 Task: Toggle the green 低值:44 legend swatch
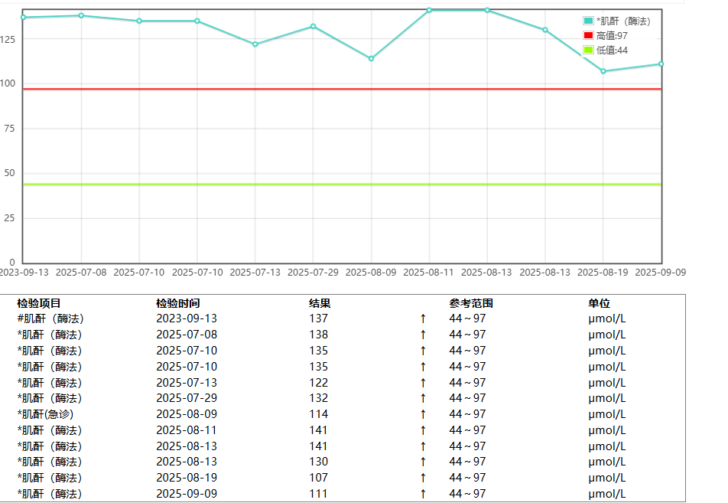(588, 50)
